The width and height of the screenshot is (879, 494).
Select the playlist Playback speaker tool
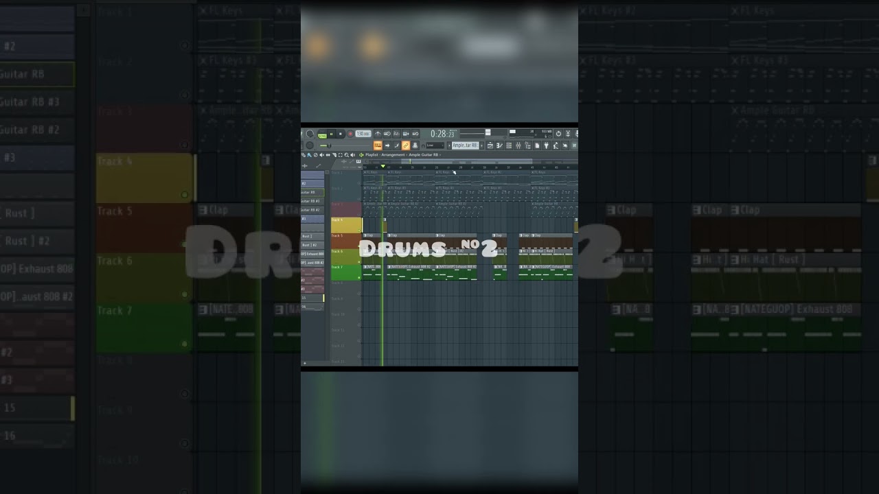click(353, 155)
